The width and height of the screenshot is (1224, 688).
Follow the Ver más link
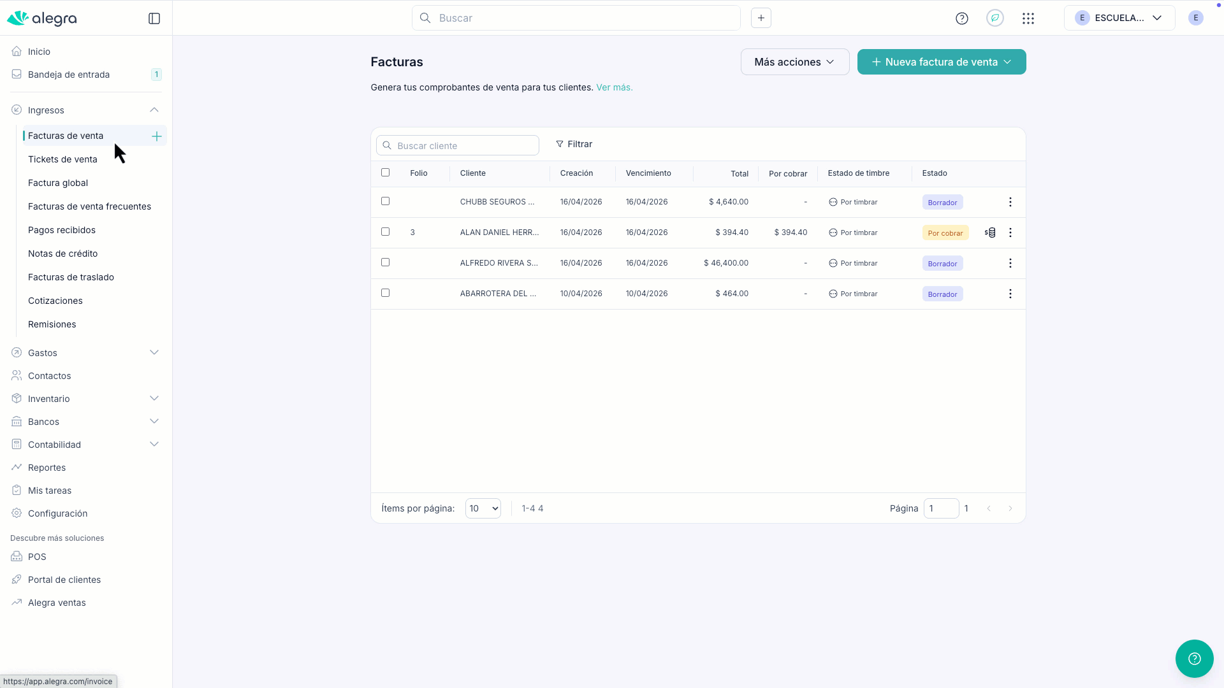pos(614,87)
